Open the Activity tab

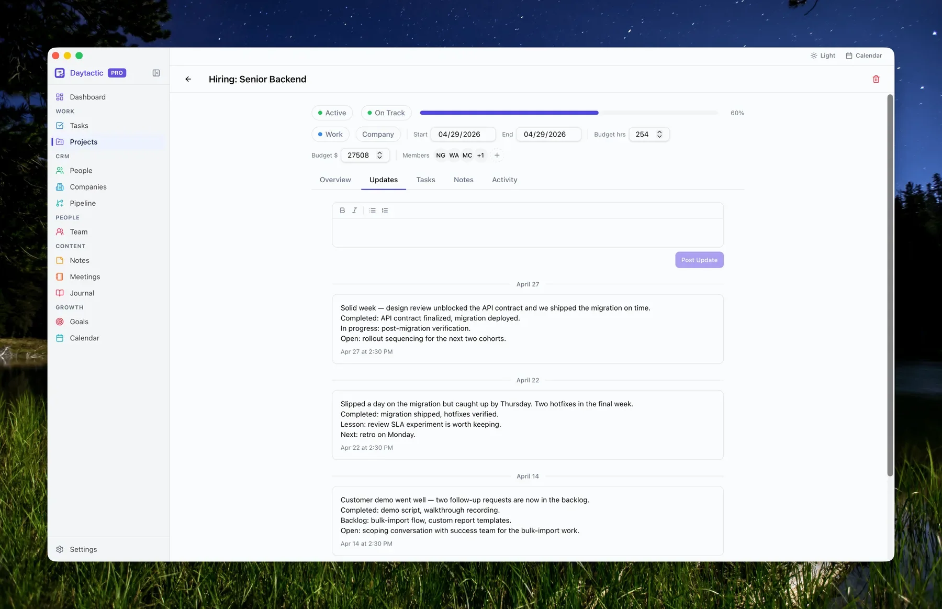tap(504, 180)
